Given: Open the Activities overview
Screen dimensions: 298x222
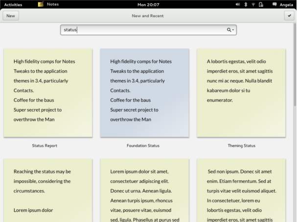Looking at the screenshot, I should tap(13, 5).
